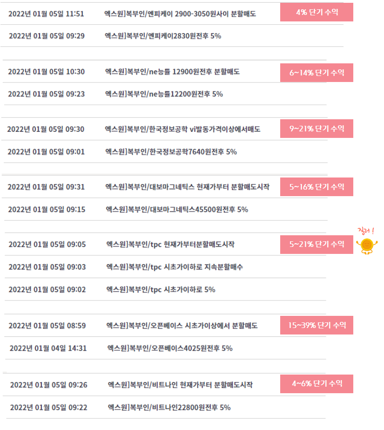Open the 엔피케이 2900-3050원사이 분할매도 message
This screenshot has height=430, width=384.
180,14
